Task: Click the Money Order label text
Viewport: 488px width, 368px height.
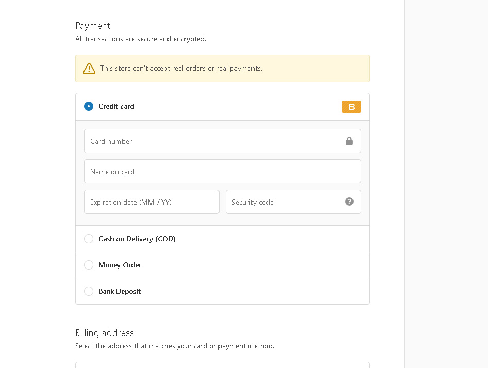Action: point(120,265)
